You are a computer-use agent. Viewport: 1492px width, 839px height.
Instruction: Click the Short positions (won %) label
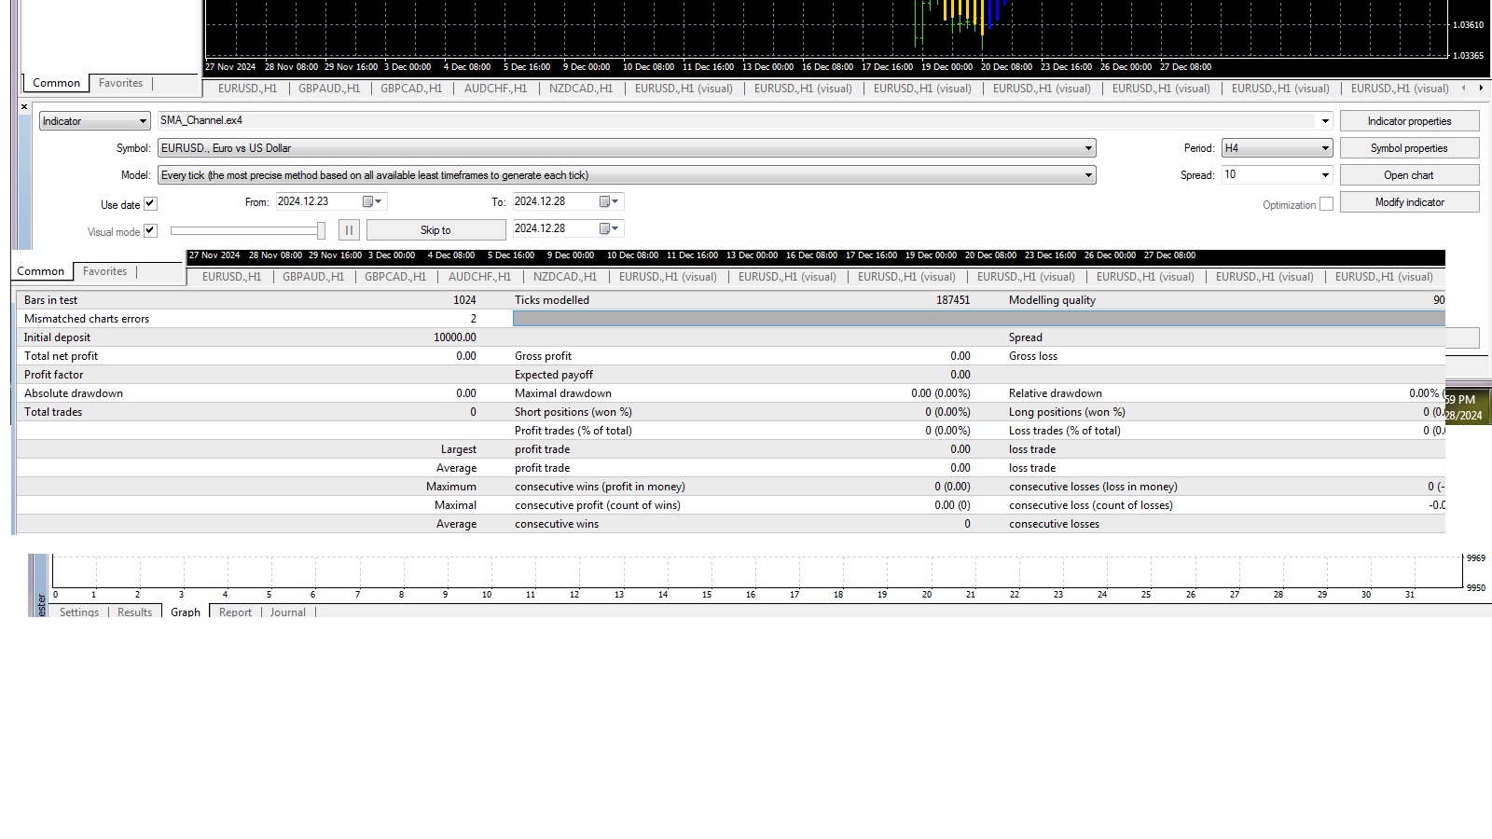pyautogui.click(x=573, y=412)
